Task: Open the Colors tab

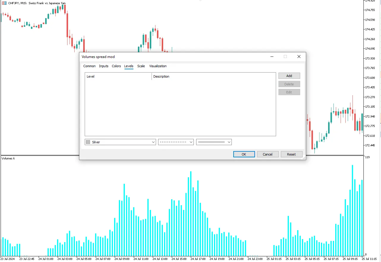Action: [x=116, y=66]
